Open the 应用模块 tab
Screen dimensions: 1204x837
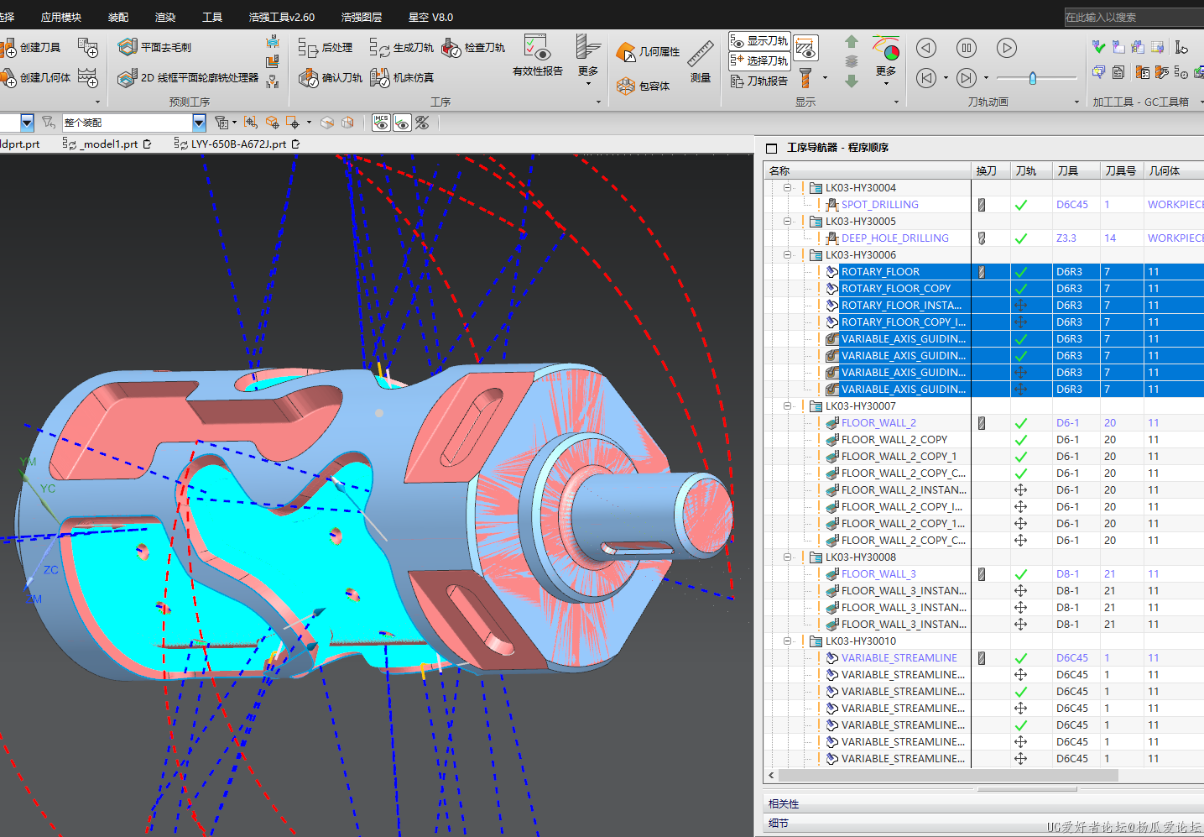pos(61,17)
